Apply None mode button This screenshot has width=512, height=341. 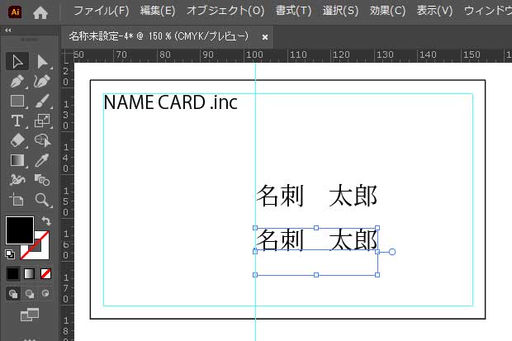pyautogui.click(x=45, y=274)
